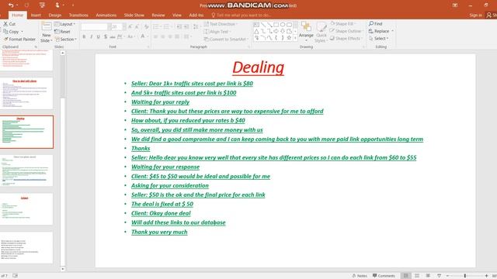Pick the triangle shape in gallery
This screenshot has width=497, height=279.
[256, 31]
